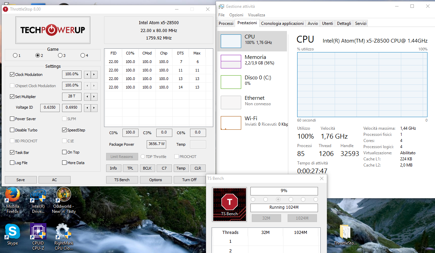
Task: Click the Voltage ID 0.6350 field
Action: [x=50, y=108]
